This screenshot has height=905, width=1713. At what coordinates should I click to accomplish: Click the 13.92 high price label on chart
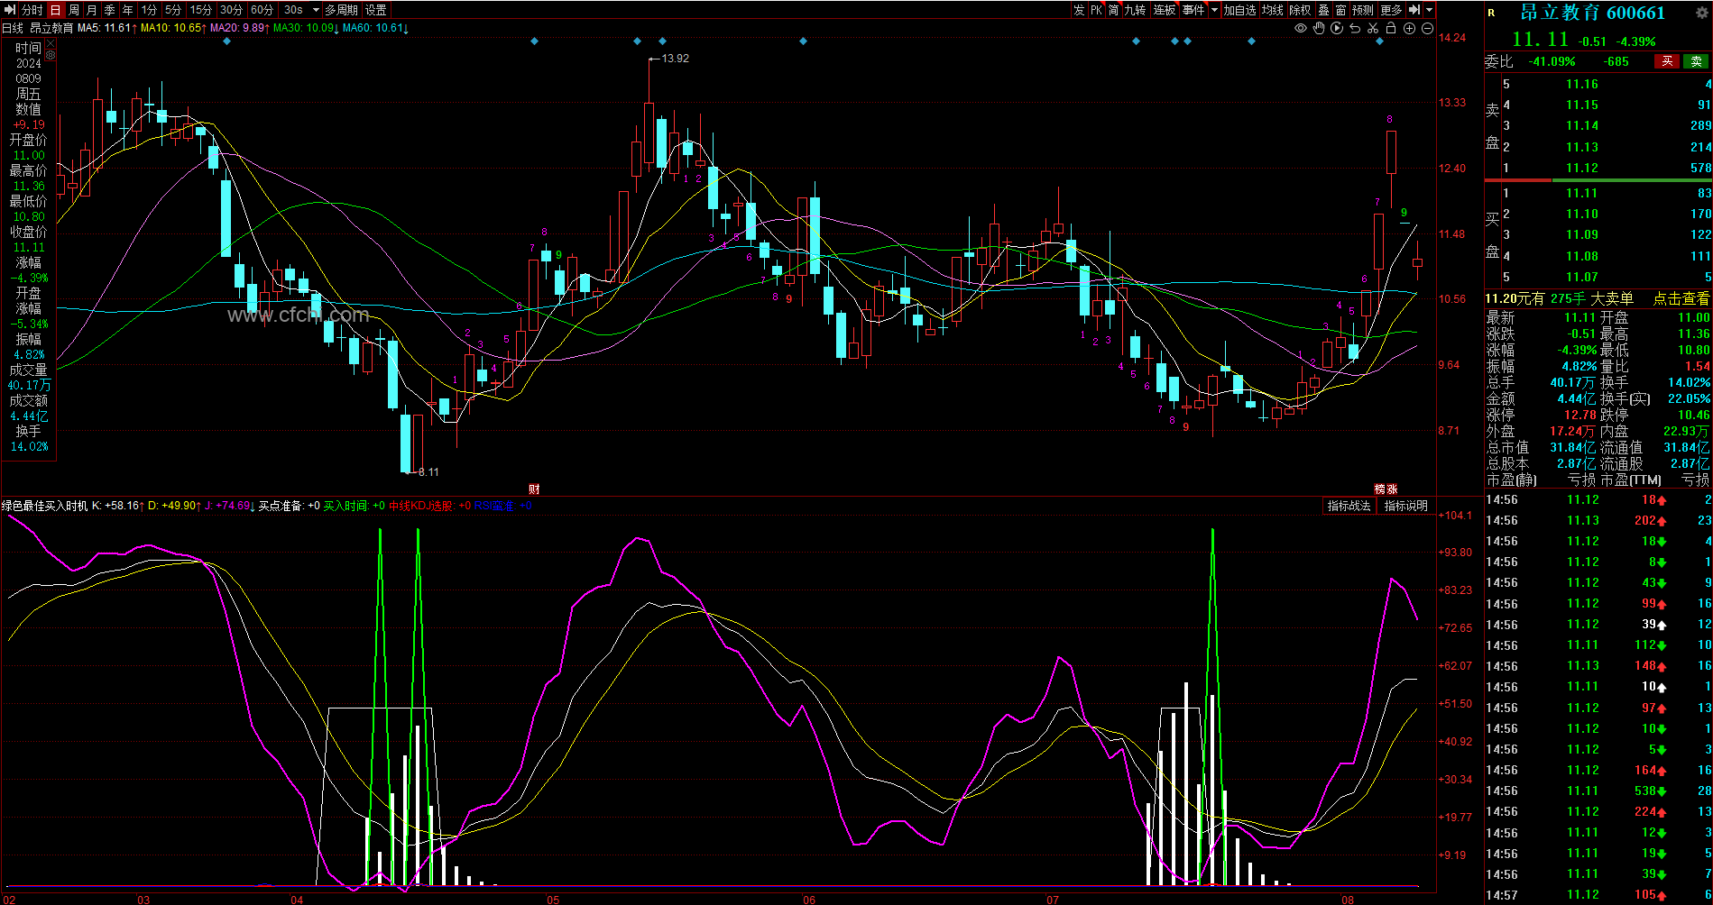tap(676, 59)
